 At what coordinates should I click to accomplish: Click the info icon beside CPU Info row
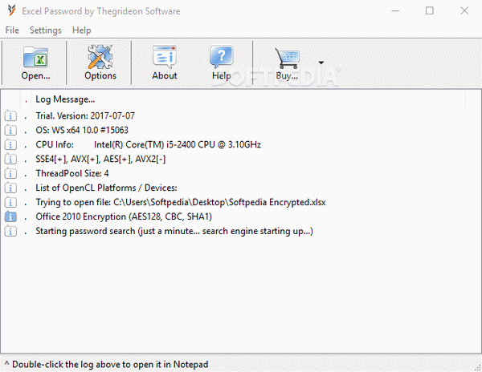[x=10, y=145]
